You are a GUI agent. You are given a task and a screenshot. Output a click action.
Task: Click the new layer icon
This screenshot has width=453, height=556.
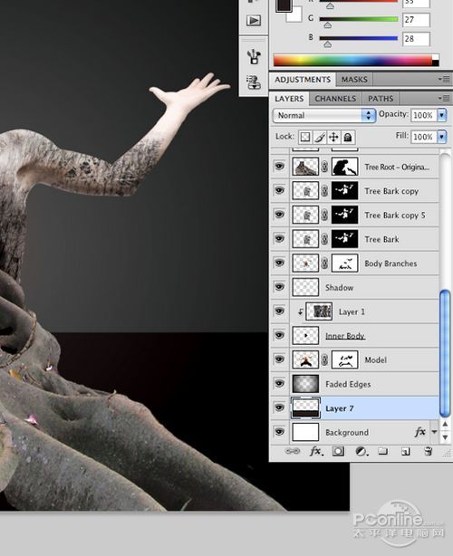point(406,451)
